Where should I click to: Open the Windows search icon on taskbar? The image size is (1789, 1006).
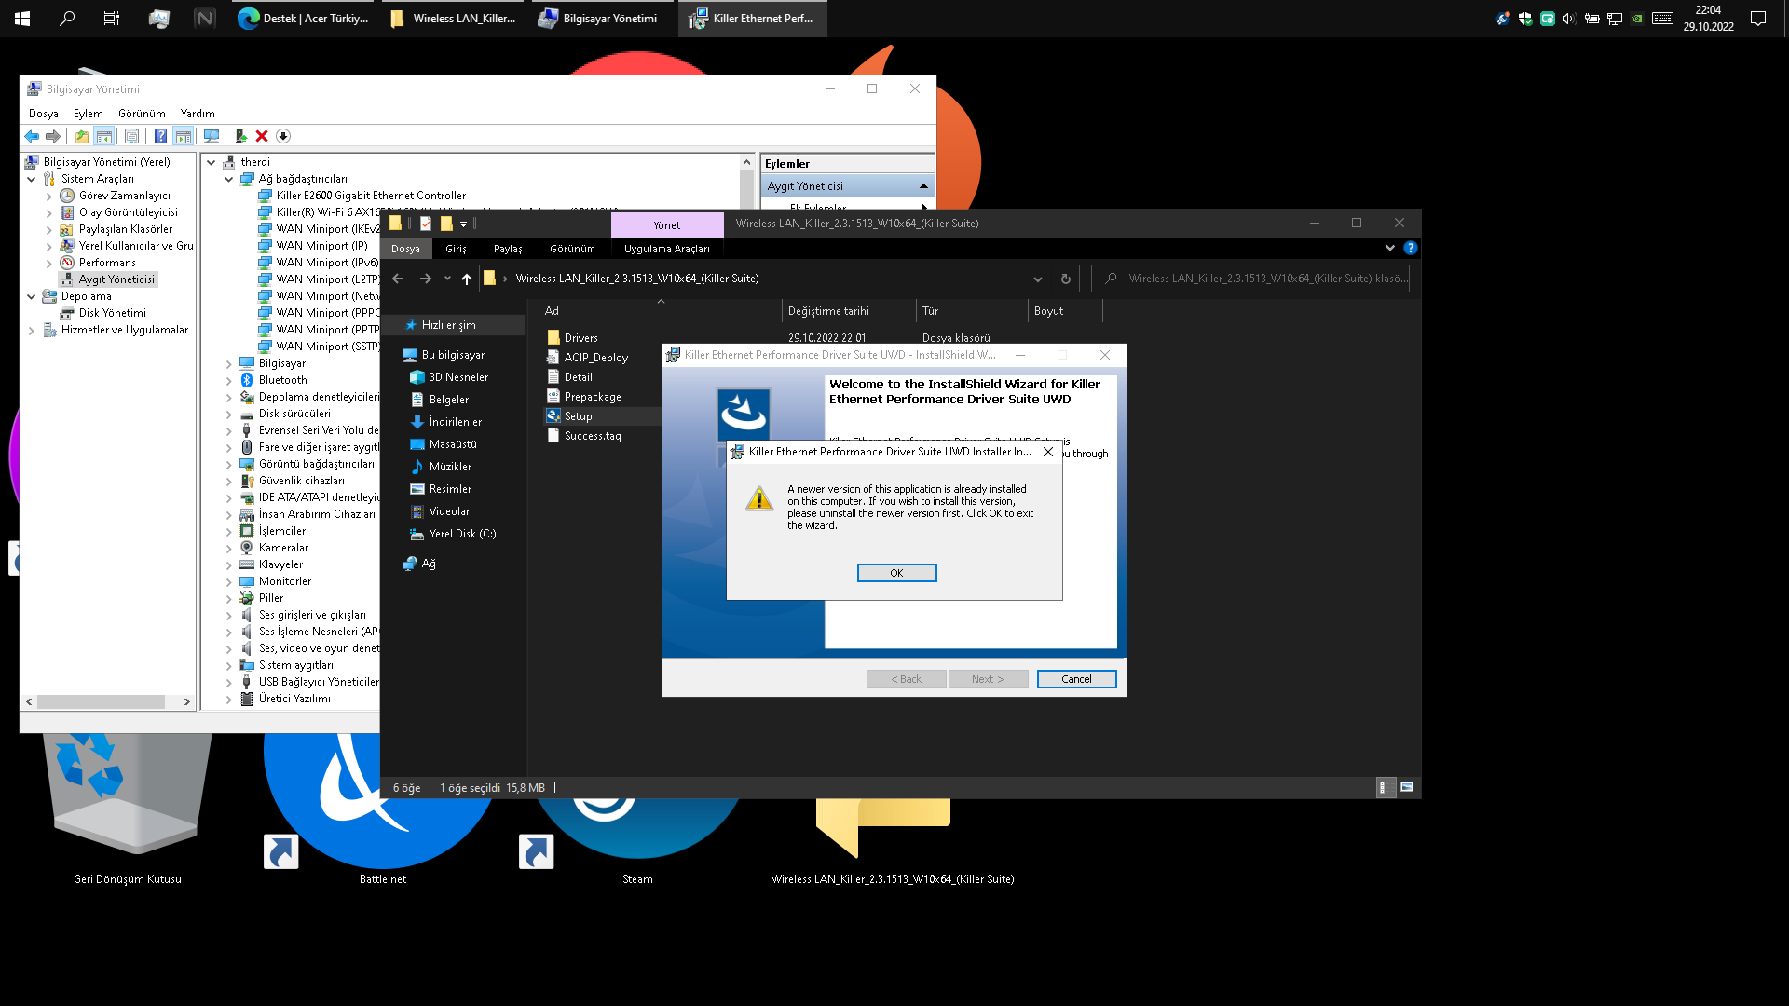coord(67,18)
